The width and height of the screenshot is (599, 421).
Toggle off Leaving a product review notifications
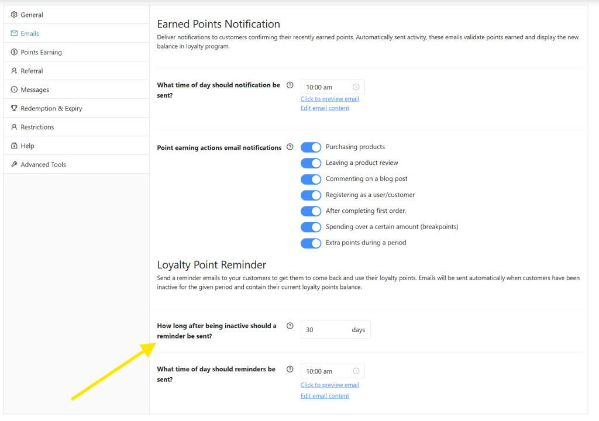coord(311,163)
